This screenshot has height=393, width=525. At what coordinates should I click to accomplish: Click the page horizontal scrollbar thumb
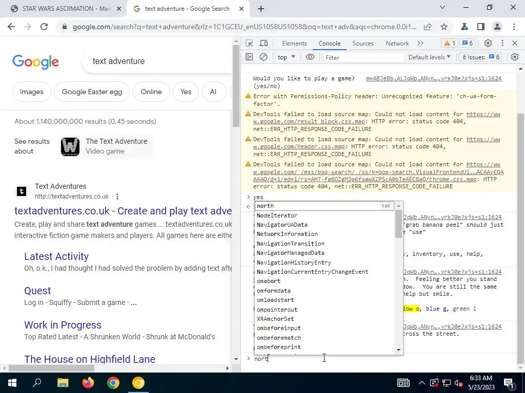[52, 368]
